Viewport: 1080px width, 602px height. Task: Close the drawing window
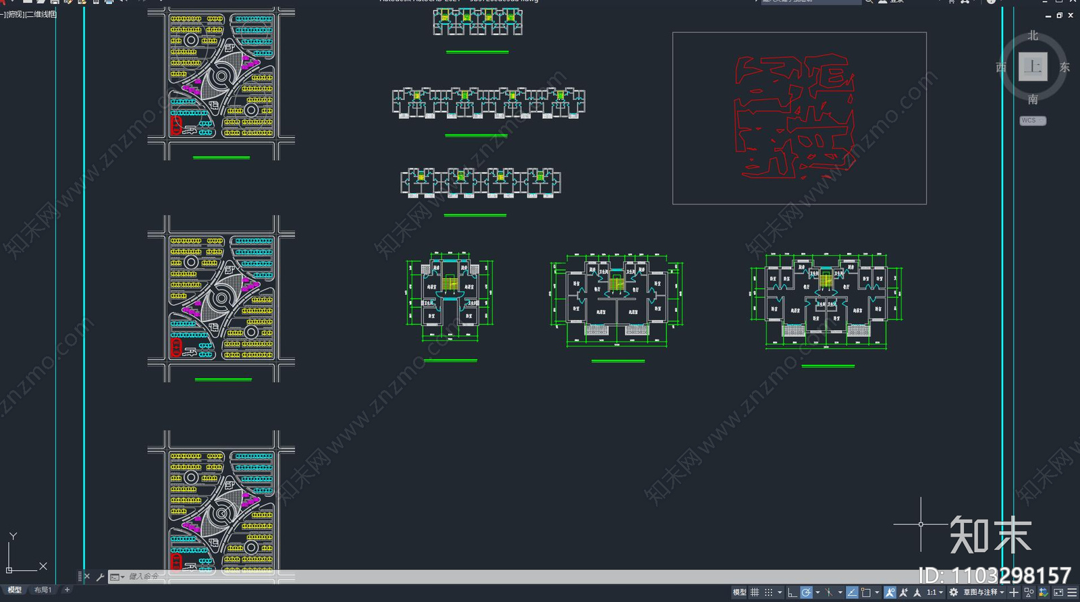(1071, 16)
